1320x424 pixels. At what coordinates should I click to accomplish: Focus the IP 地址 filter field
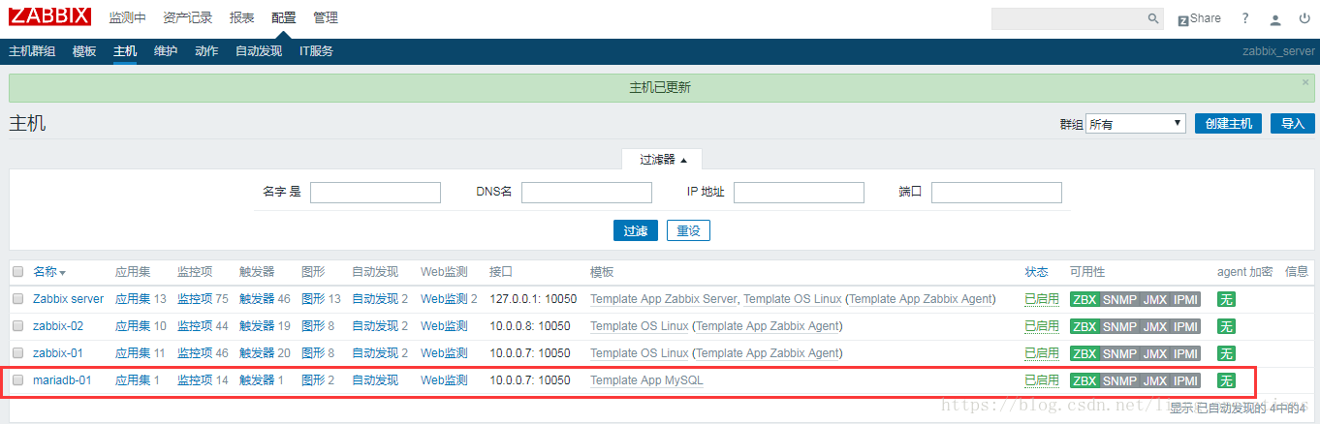799,193
